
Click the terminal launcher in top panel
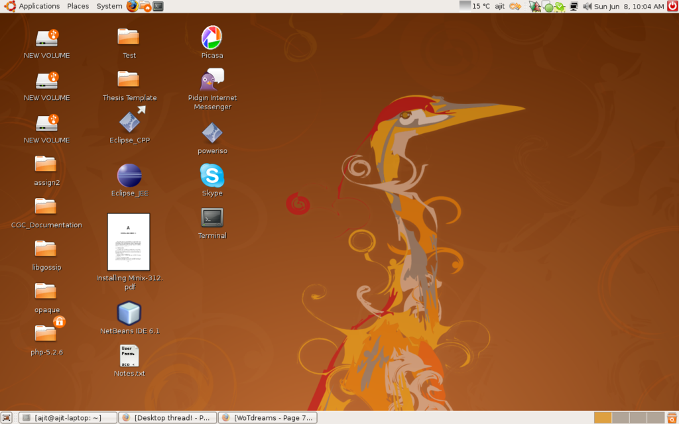158,6
